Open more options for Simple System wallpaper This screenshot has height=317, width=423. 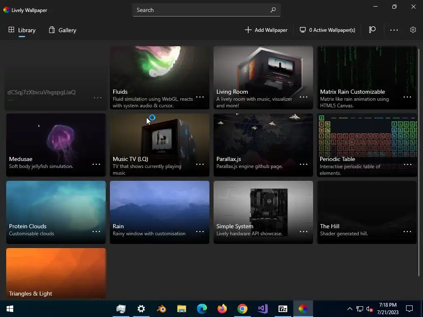point(304,232)
